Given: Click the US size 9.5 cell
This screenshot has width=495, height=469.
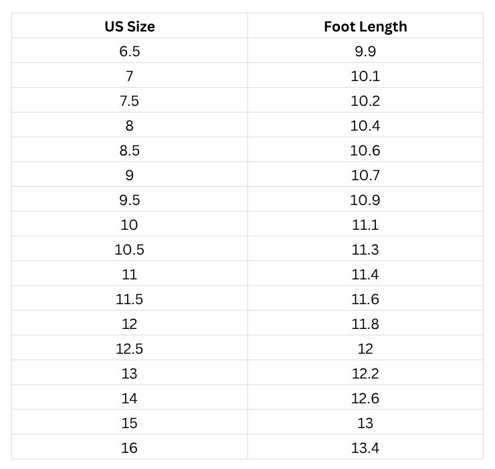Looking at the screenshot, I should 129,200.
